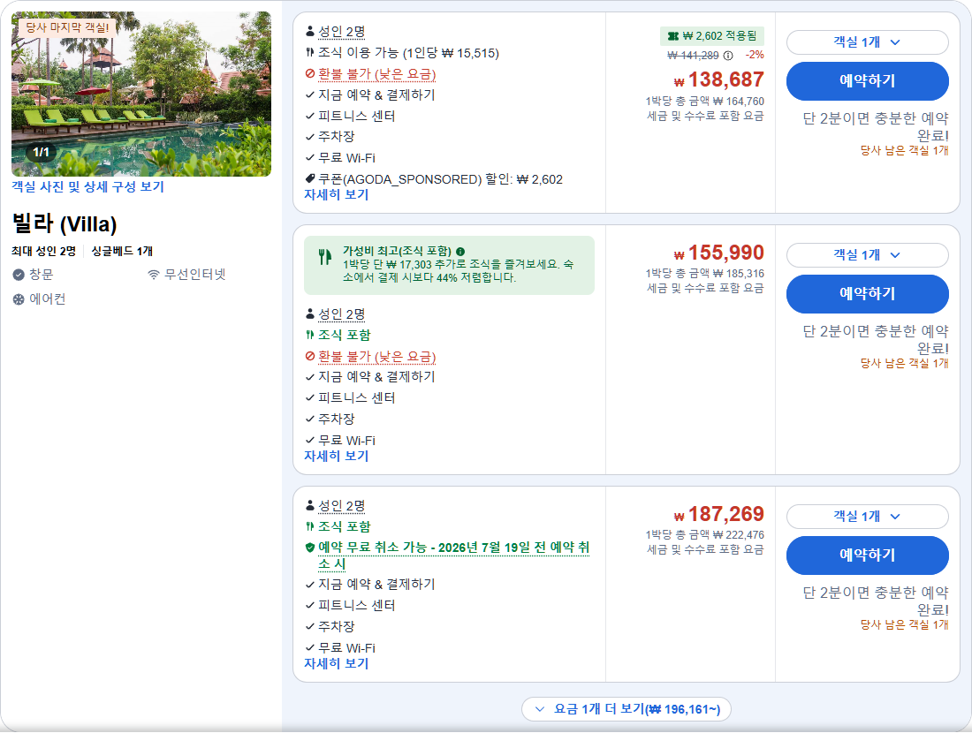Click the free cancellation shield icon
The width and height of the screenshot is (972, 733).
310,548
